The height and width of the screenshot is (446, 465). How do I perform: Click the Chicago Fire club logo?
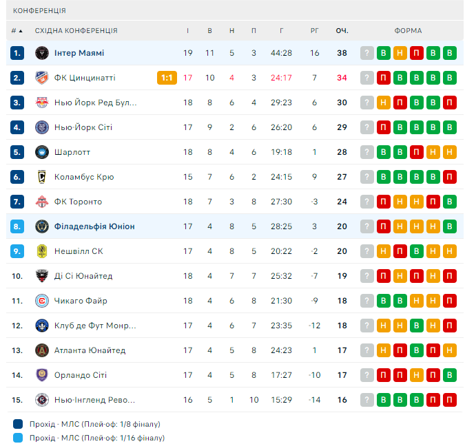(41, 301)
